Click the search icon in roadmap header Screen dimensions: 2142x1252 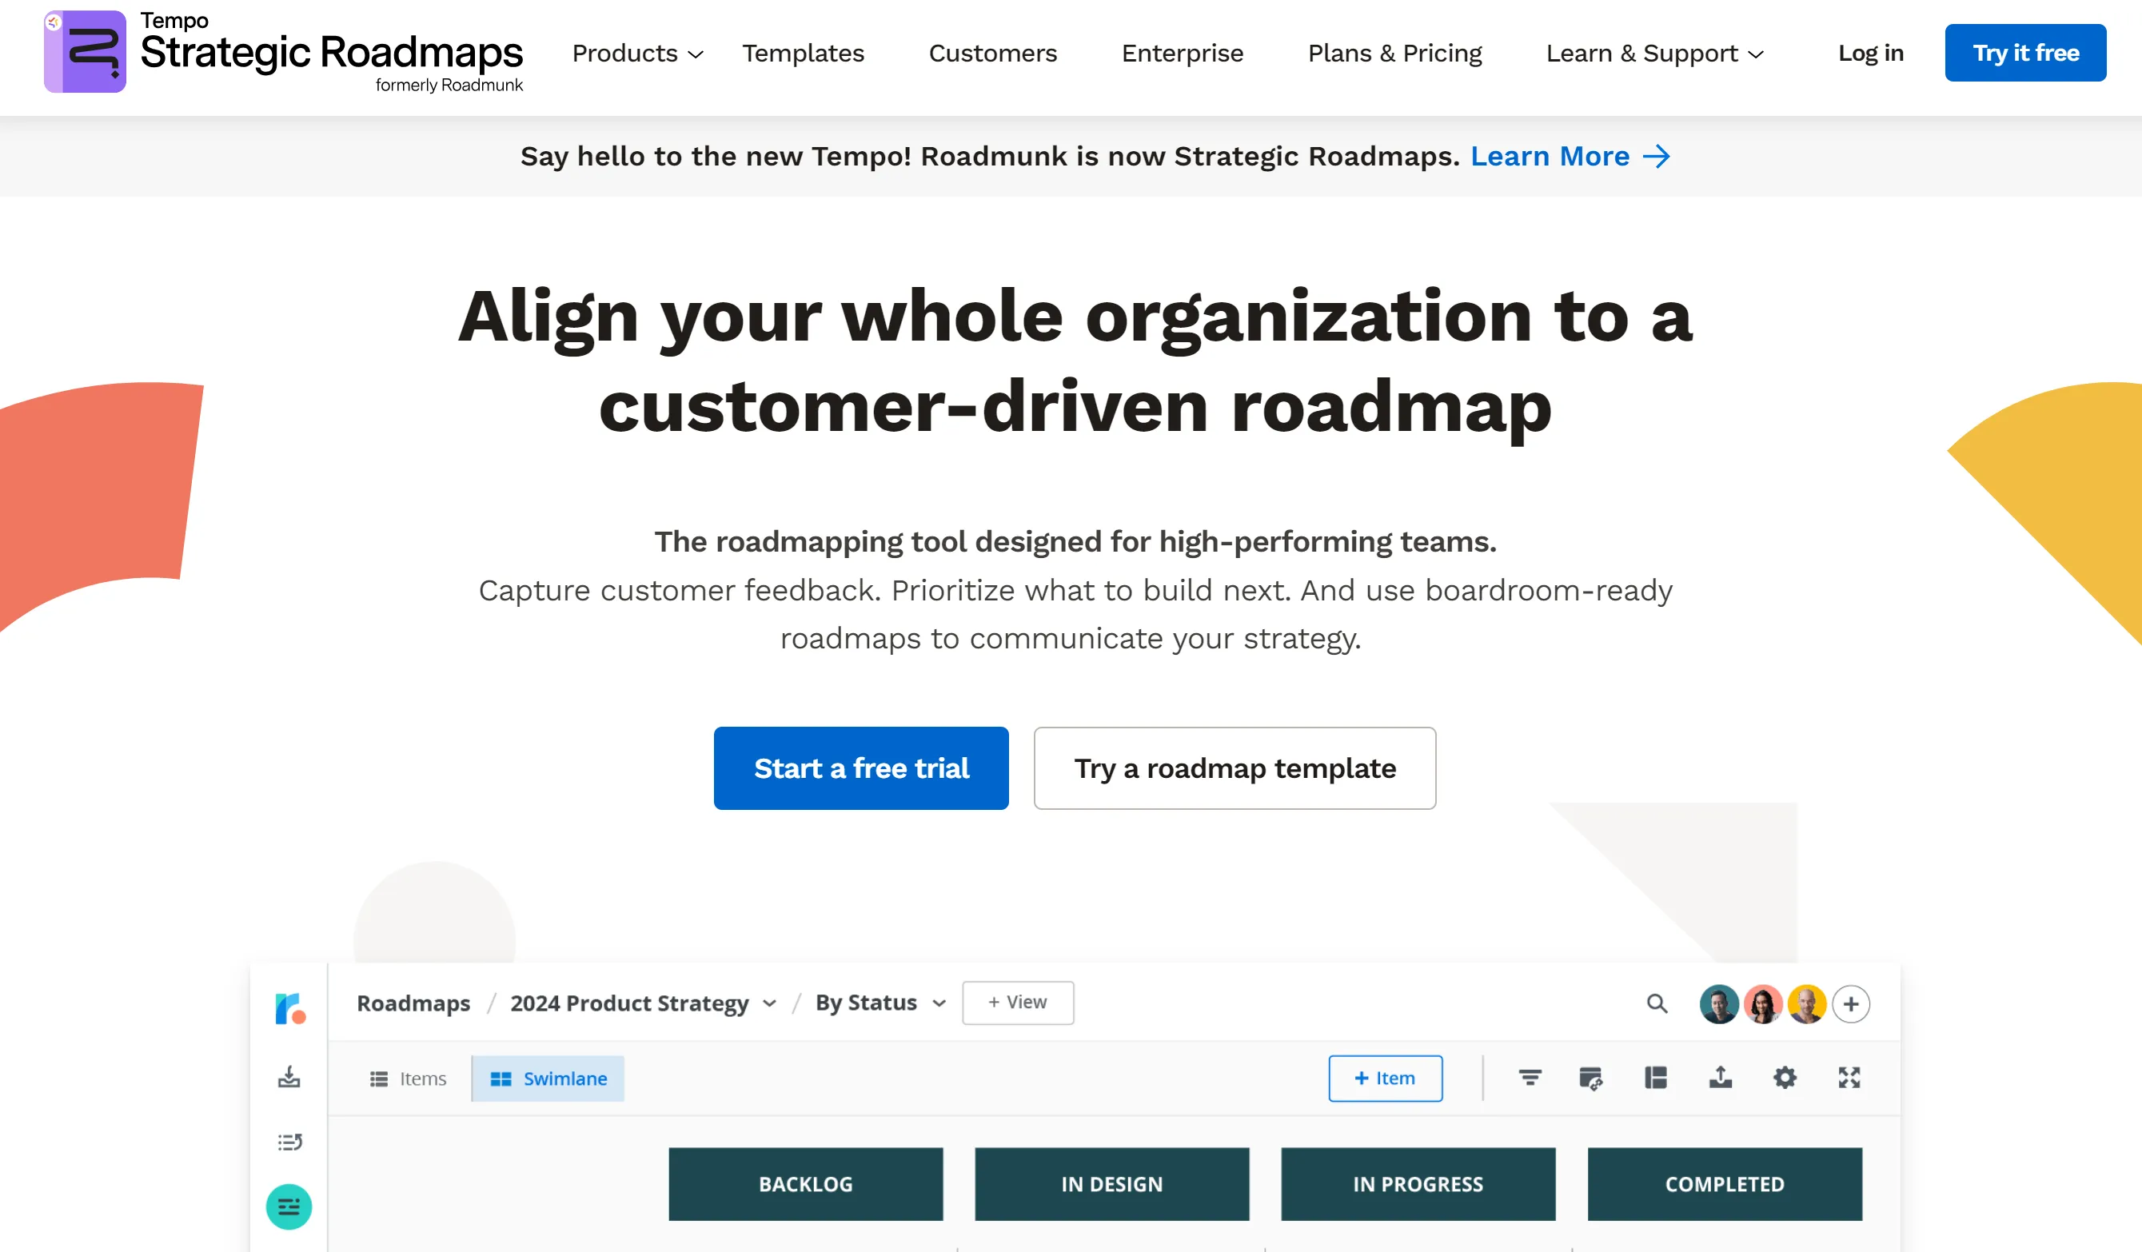(1657, 1002)
